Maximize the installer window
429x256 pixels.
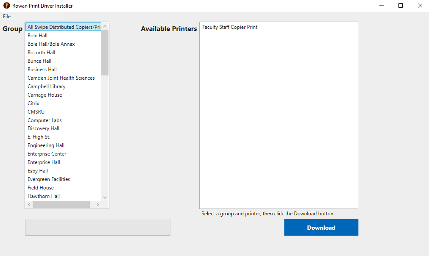(400, 6)
